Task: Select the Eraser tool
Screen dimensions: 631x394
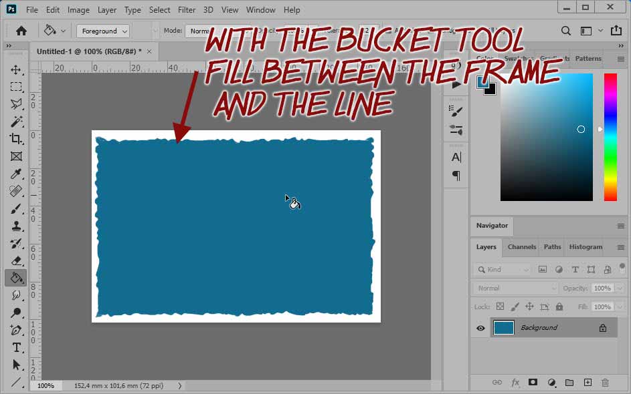Action: click(16, 260)
